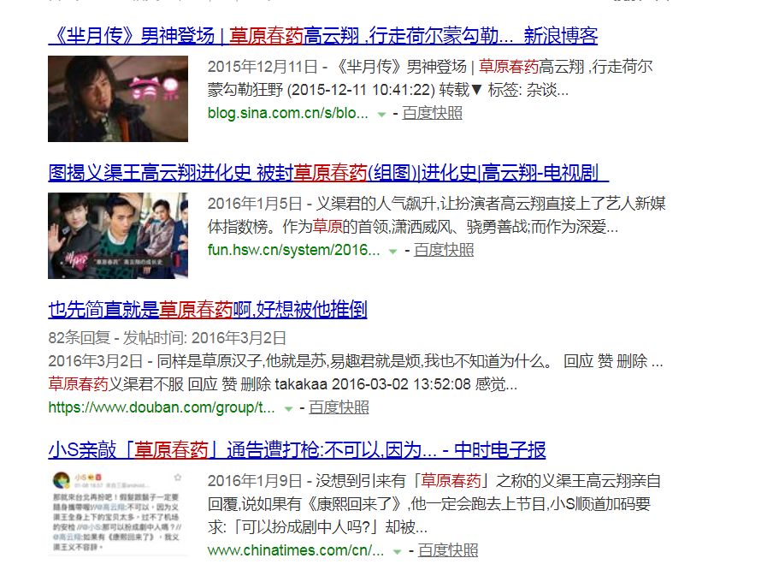Expand dropdown arrow next to blog.sina.com.cn URL
Screen dimensions: 773x570
click(x=381, y=115)
